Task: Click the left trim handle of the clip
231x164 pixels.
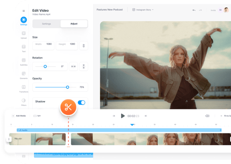Action: [9, 139]
